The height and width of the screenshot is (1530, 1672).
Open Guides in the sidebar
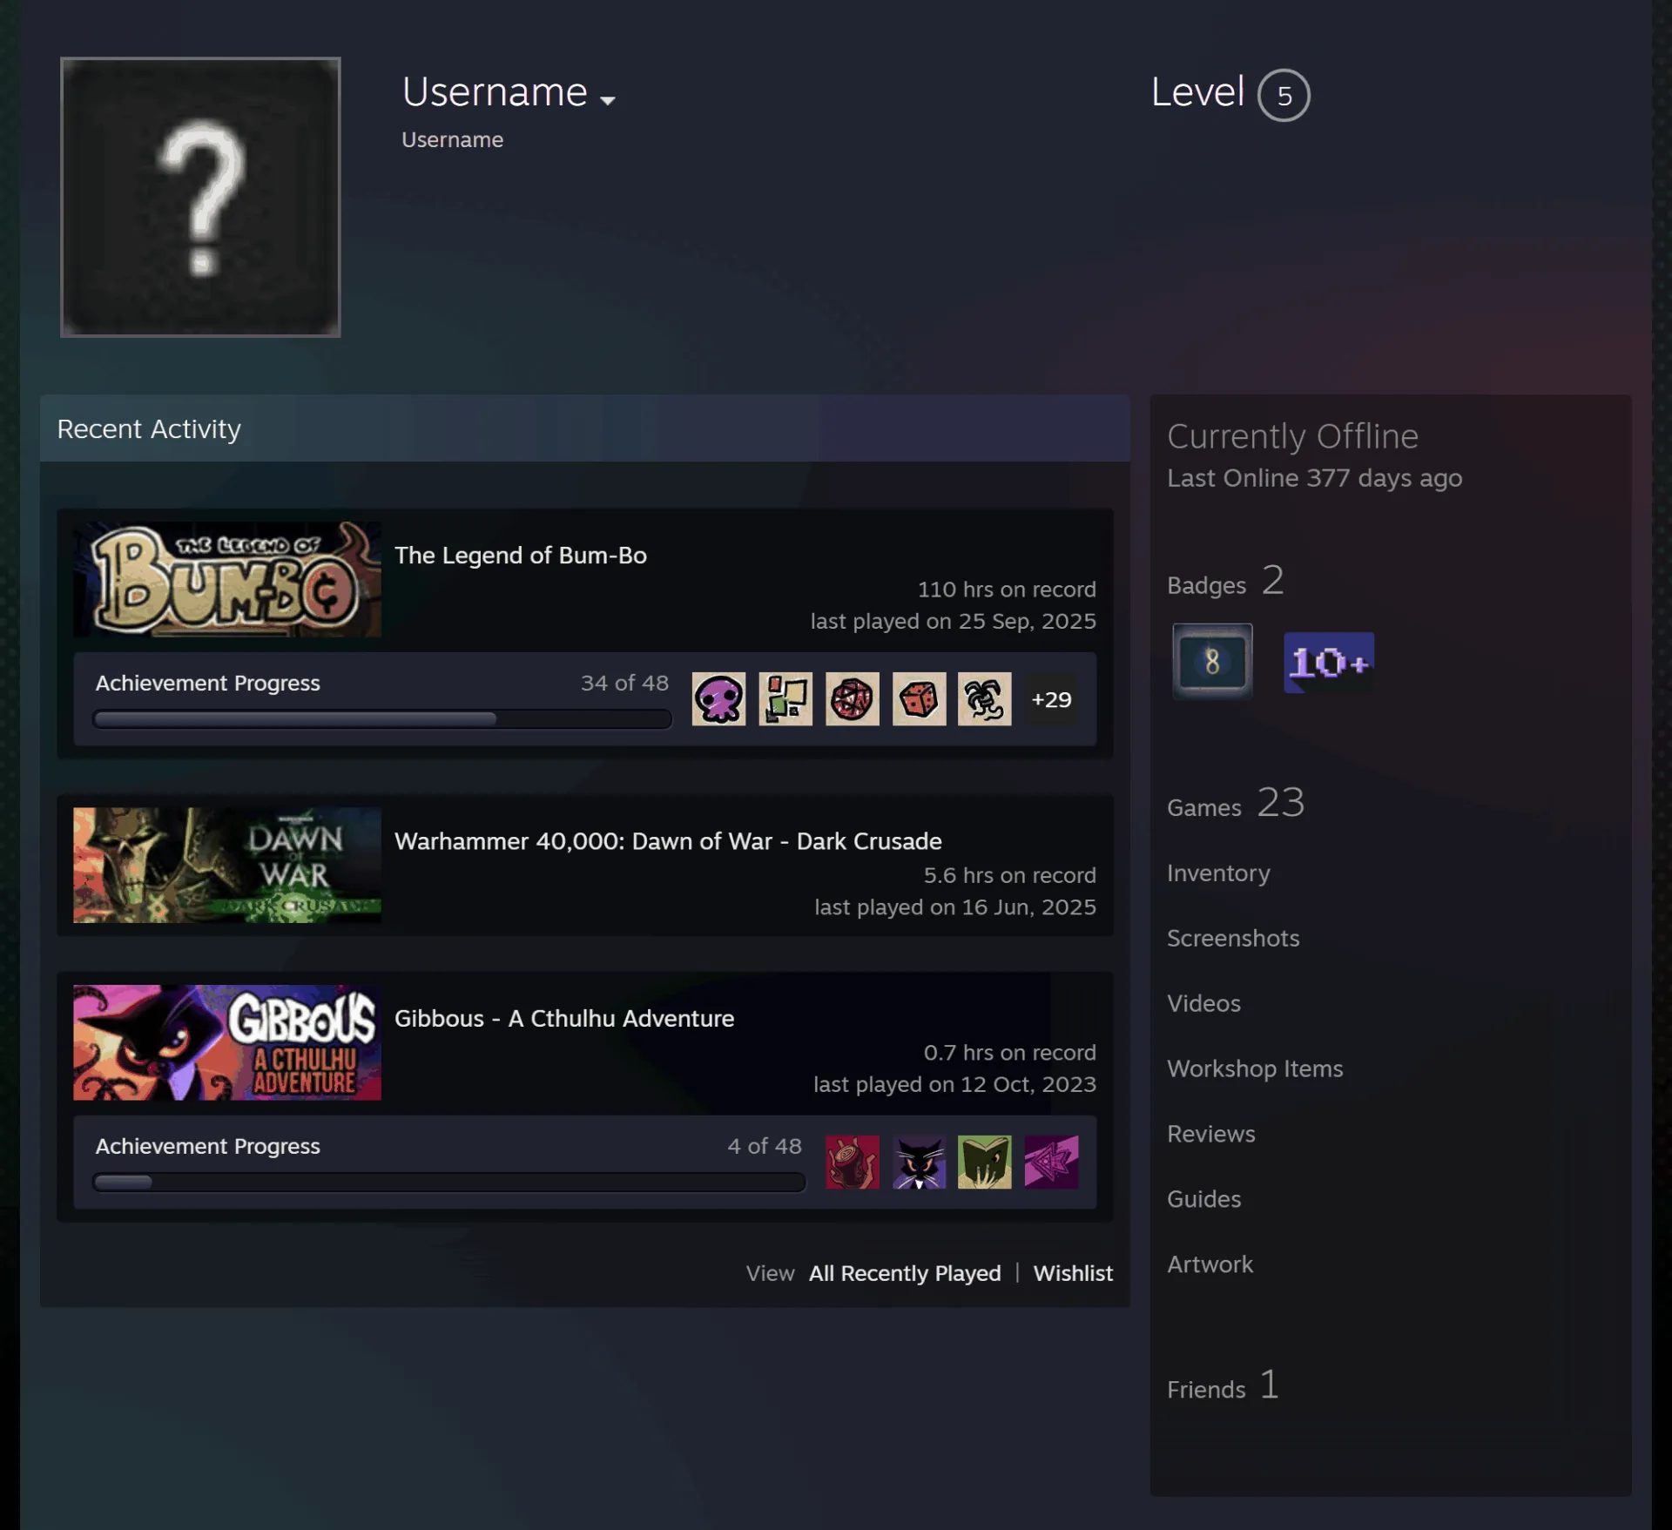[1204, 1199]
